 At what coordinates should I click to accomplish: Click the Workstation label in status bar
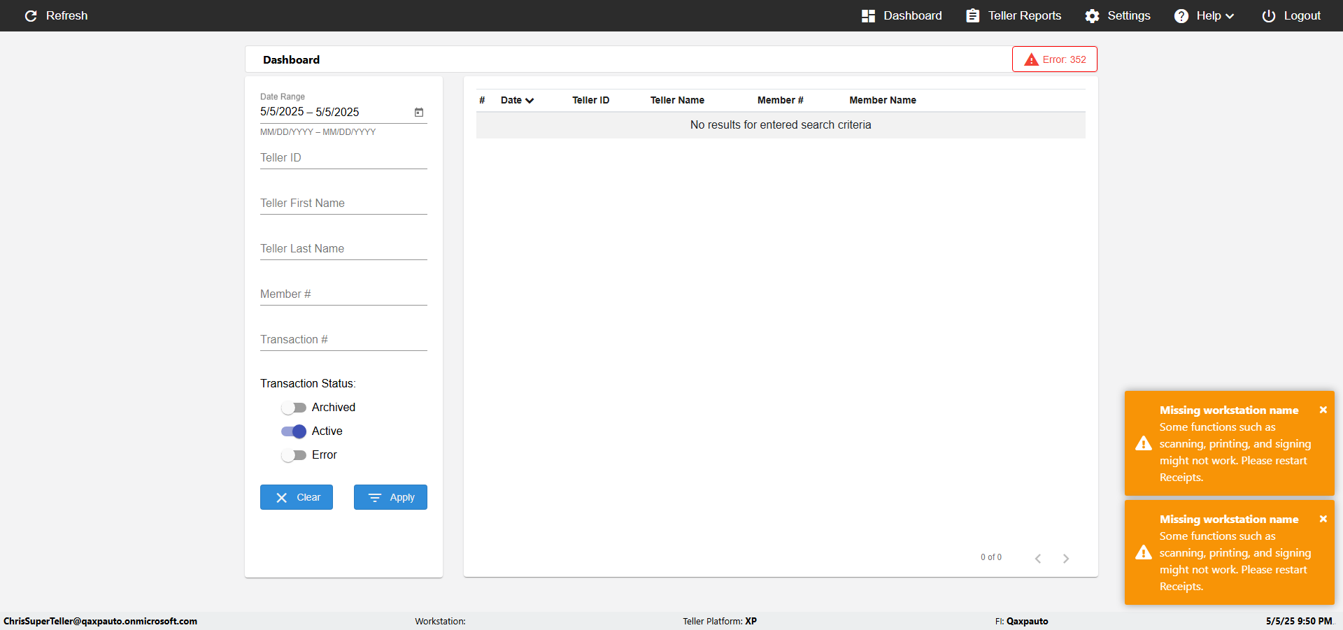pyautogui.click(x=440, y=621)
